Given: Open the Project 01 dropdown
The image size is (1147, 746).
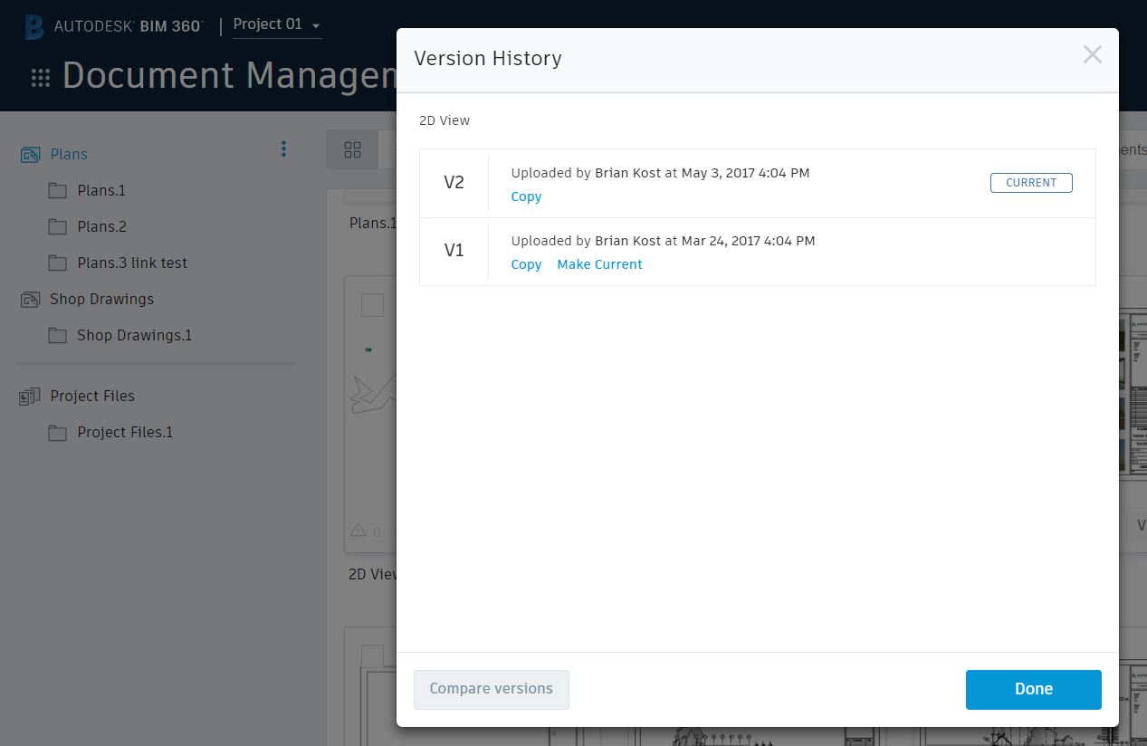Looking at the screenshot, I should [277, 24].
